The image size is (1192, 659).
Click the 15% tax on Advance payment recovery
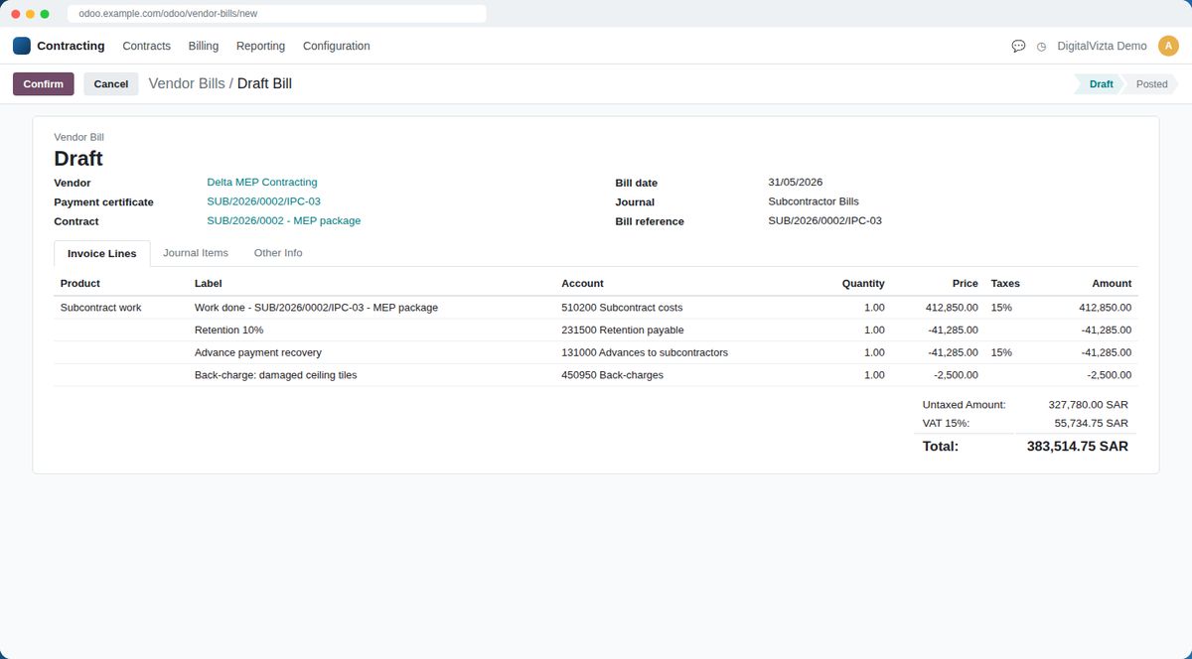[x=1001, y=352]
